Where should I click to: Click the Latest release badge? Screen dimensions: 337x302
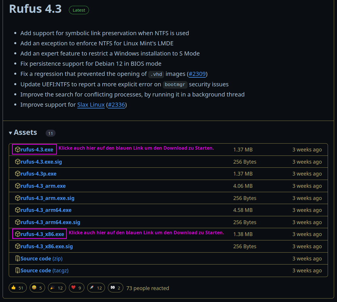[79, 10]
